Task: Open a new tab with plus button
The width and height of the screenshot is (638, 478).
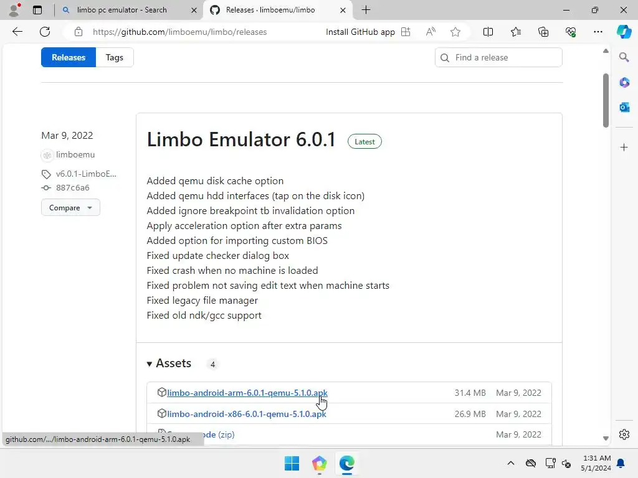Action: pos(366,10)
